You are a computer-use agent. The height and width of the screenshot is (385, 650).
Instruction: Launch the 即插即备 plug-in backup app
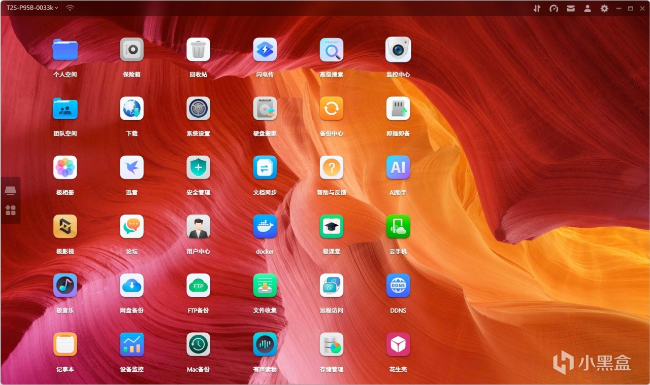[x=398, y=109]
